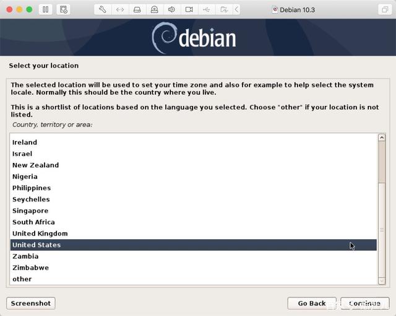
Task: Choose Zimbabwe in the list
Action: [x=194, y=268]
